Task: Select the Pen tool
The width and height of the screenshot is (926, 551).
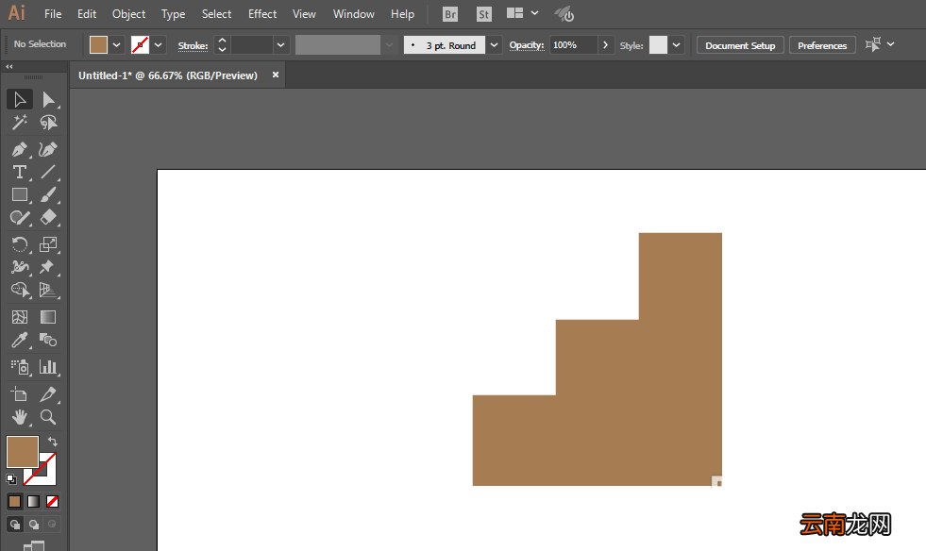Action: click(20, 149)
